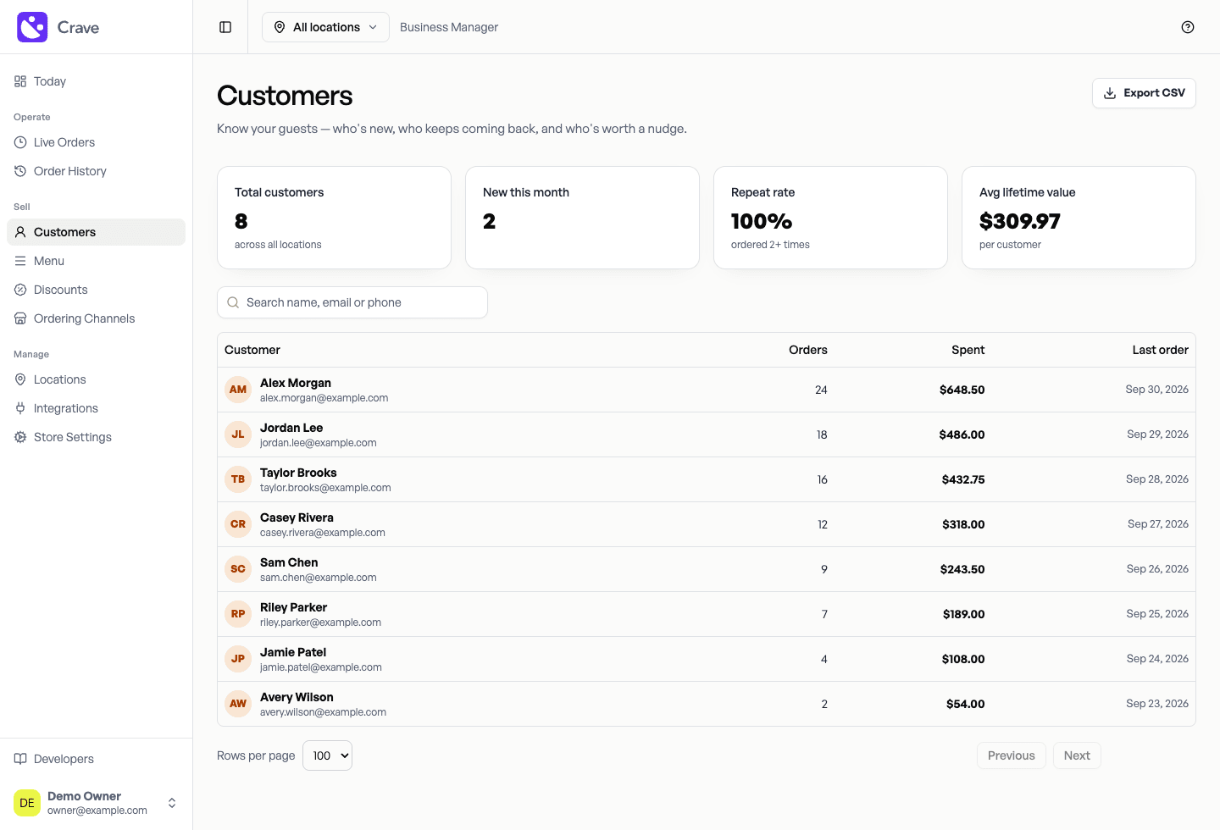Export the customers as CSV
The image size is (1220, 830).
(1144, 93)
